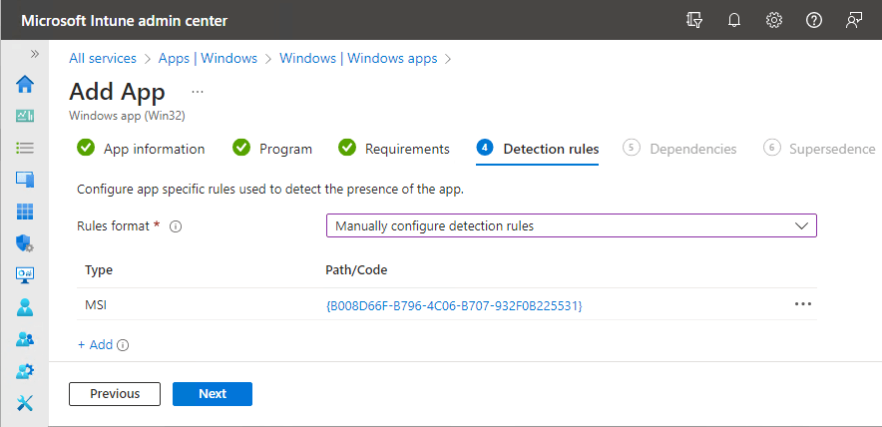Open All services list icon
The width and height of the screenshot is (882, 427).
click(25, 148)
